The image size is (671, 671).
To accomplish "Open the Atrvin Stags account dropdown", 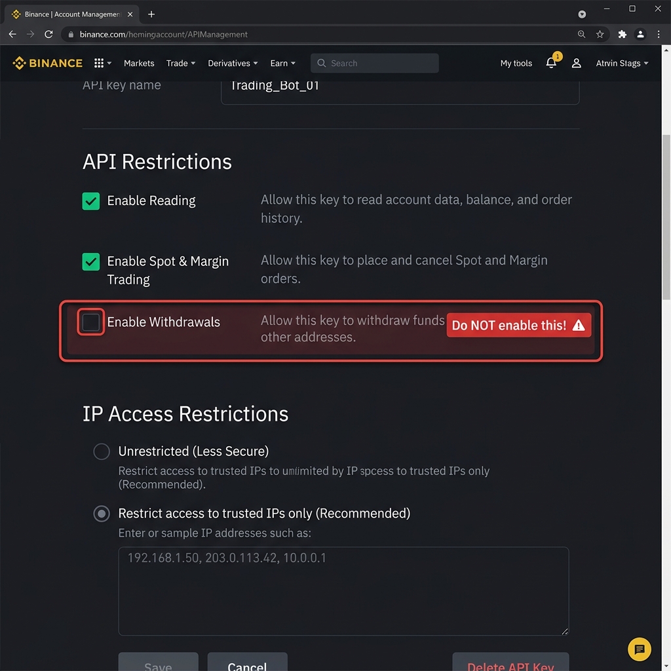I will pos(623,63).
